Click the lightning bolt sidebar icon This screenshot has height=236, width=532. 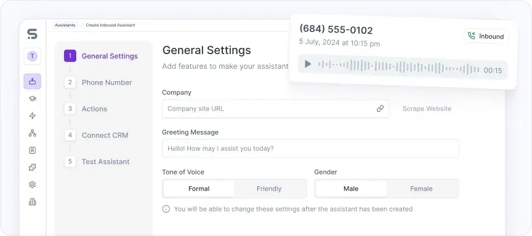point(32,116)
